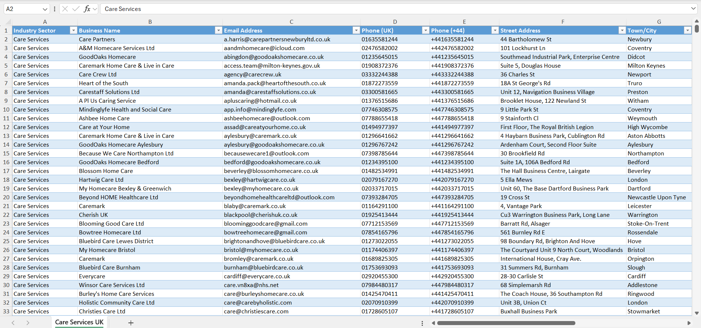Image resolution: width=701 pixels, height=328 pixels.
Task: Select address cell 18A St George's Rd
Action: point(563,83)
